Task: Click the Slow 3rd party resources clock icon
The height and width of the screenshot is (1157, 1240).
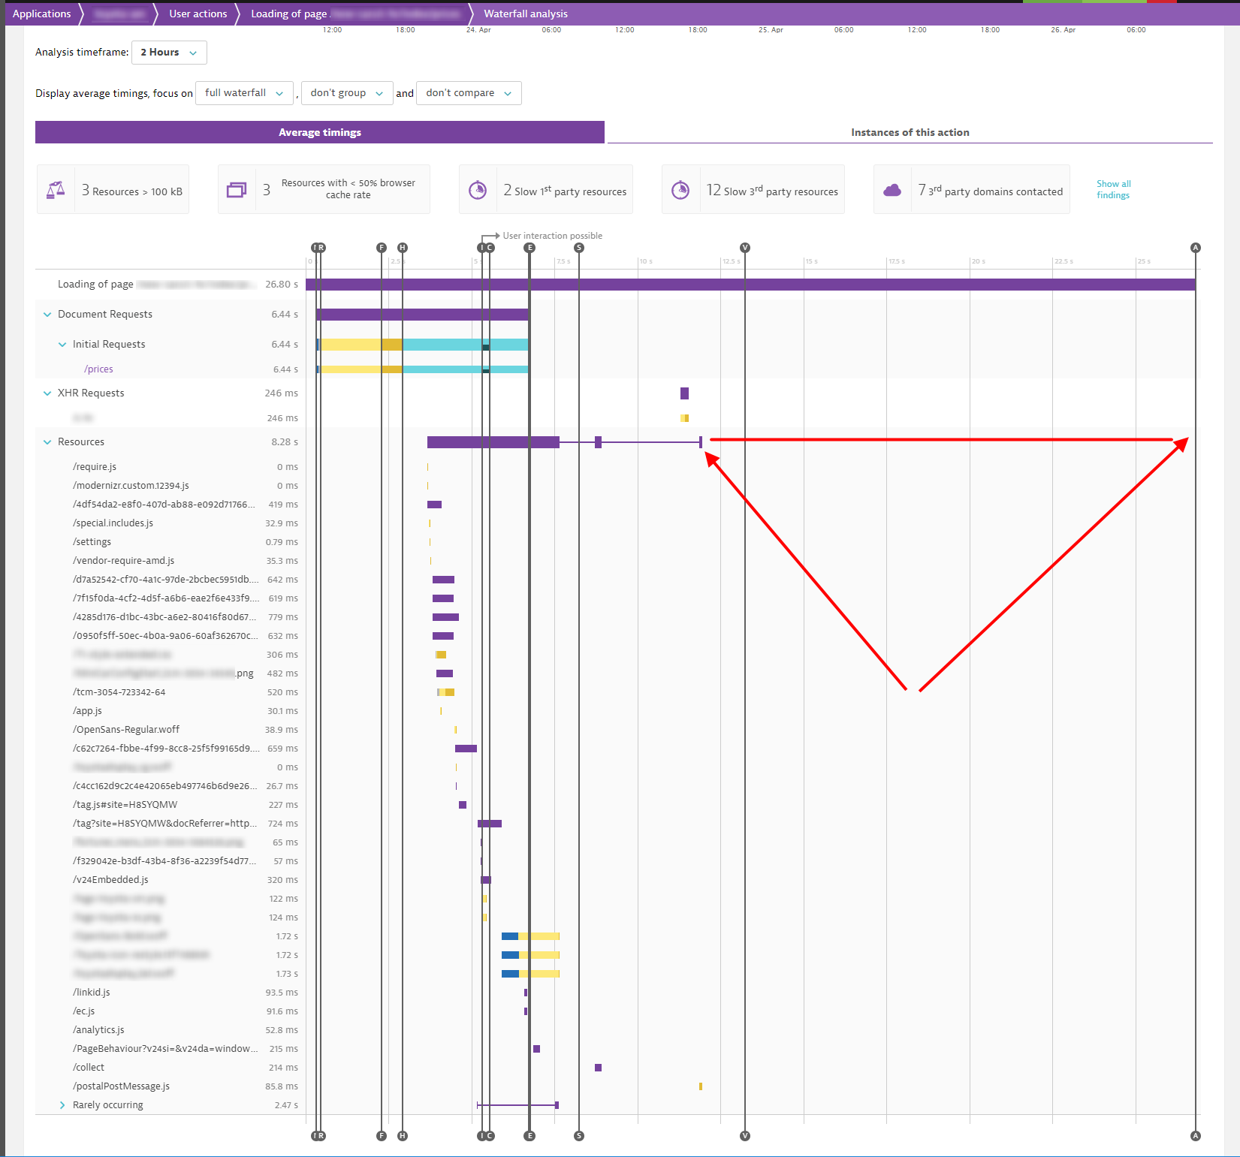Action: click(x=680, y=190)
